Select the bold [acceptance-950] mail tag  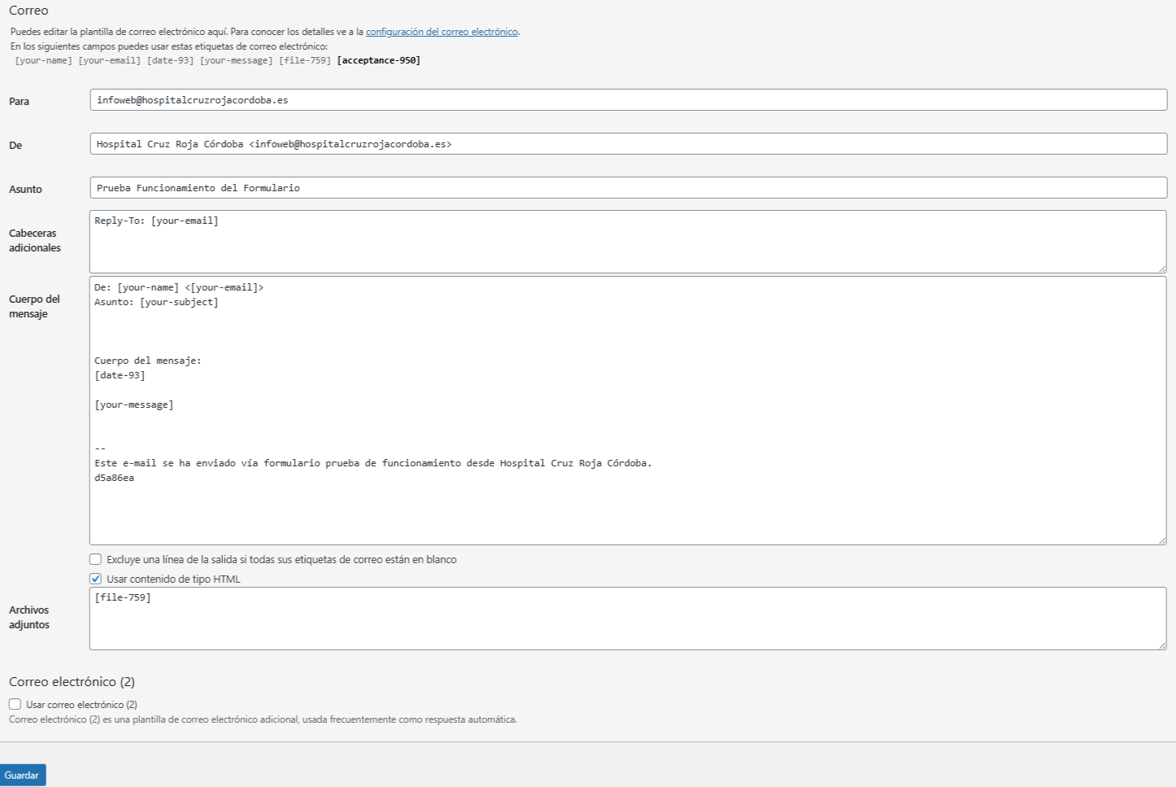[378, 61]
